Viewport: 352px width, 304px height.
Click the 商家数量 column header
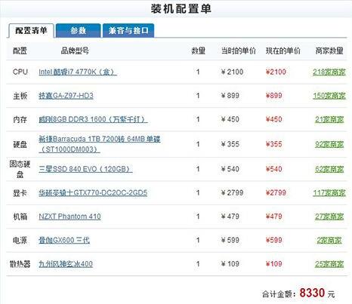pyautogui.click(x=329, y=51)
